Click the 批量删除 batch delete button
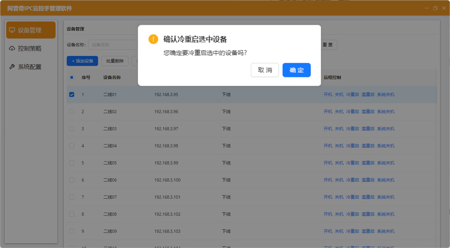This screenshot has width=450, height=248. point(115,61)
